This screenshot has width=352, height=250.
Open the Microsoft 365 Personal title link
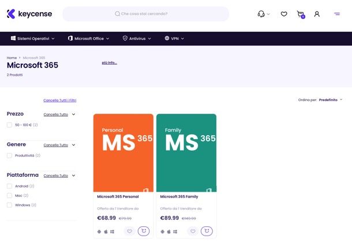tap(118, 196)
